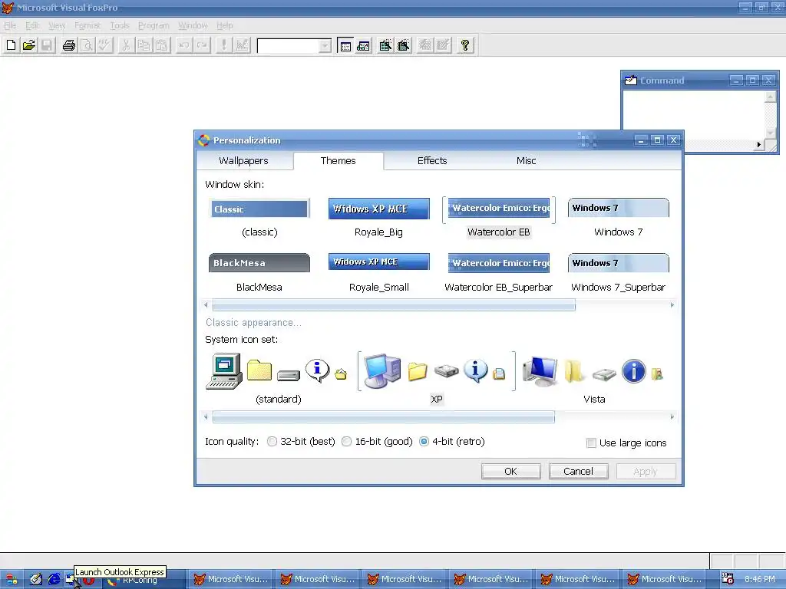Click the Copy toolbar icon
The image size is (786, 589).
[x=144, y=45]
